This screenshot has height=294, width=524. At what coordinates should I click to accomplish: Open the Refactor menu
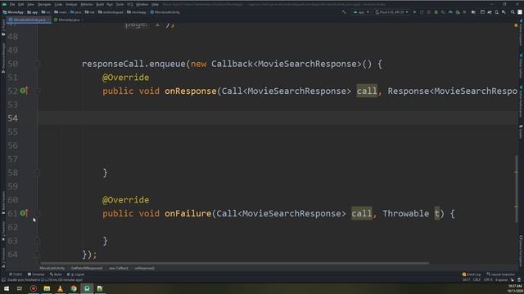(x=87, y=5)
